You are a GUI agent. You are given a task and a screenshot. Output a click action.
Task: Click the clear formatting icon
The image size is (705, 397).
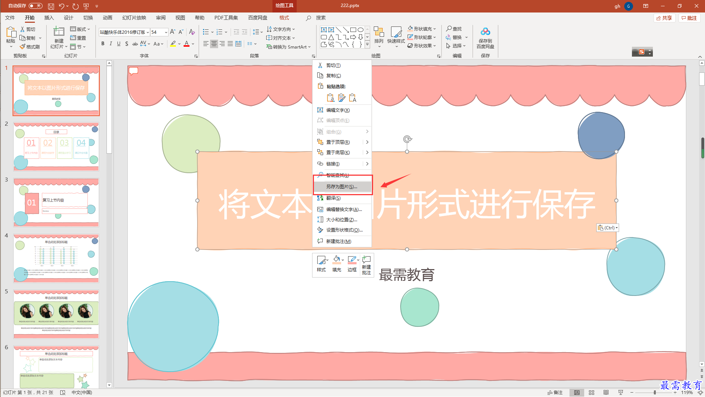tap(192, 32)
